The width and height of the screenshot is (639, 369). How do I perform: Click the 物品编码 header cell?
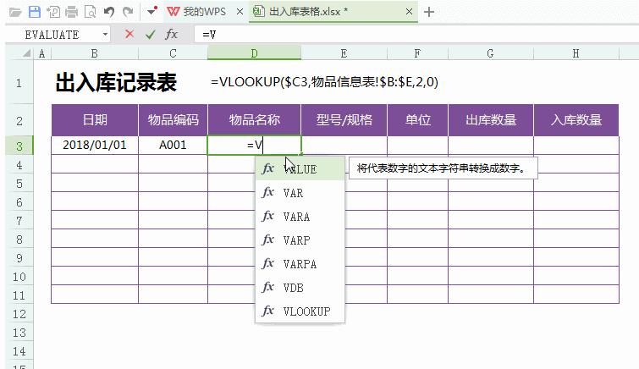[x=173, y=120]
